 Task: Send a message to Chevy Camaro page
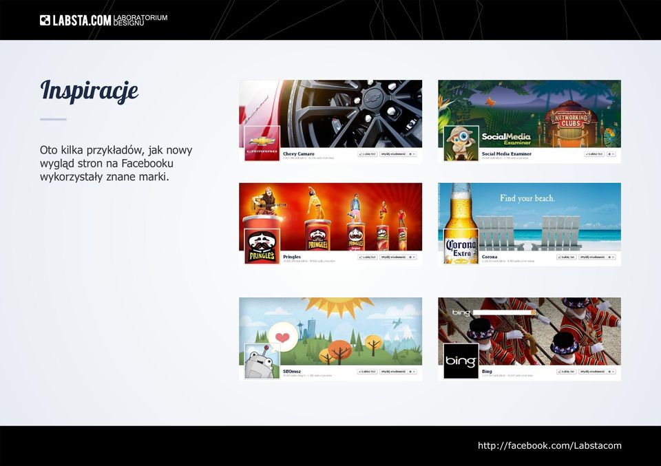(393, 154)
